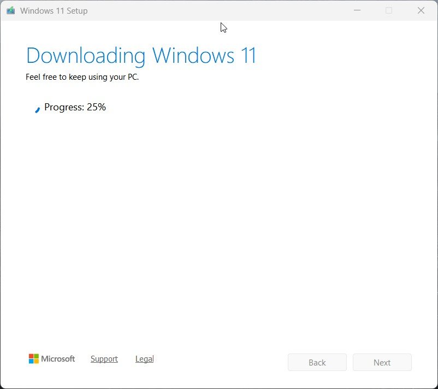Image resolution: width=438 pixels, height=389 pixels.
Task: Click the Windows 11 Setup icon in title bar
Action: tap(10, 10)
